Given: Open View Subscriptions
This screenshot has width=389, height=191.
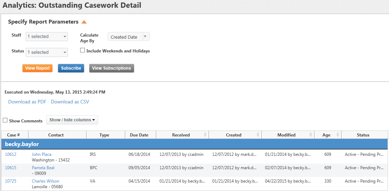Looking at the screenshot, I should [x=111, y=68].
